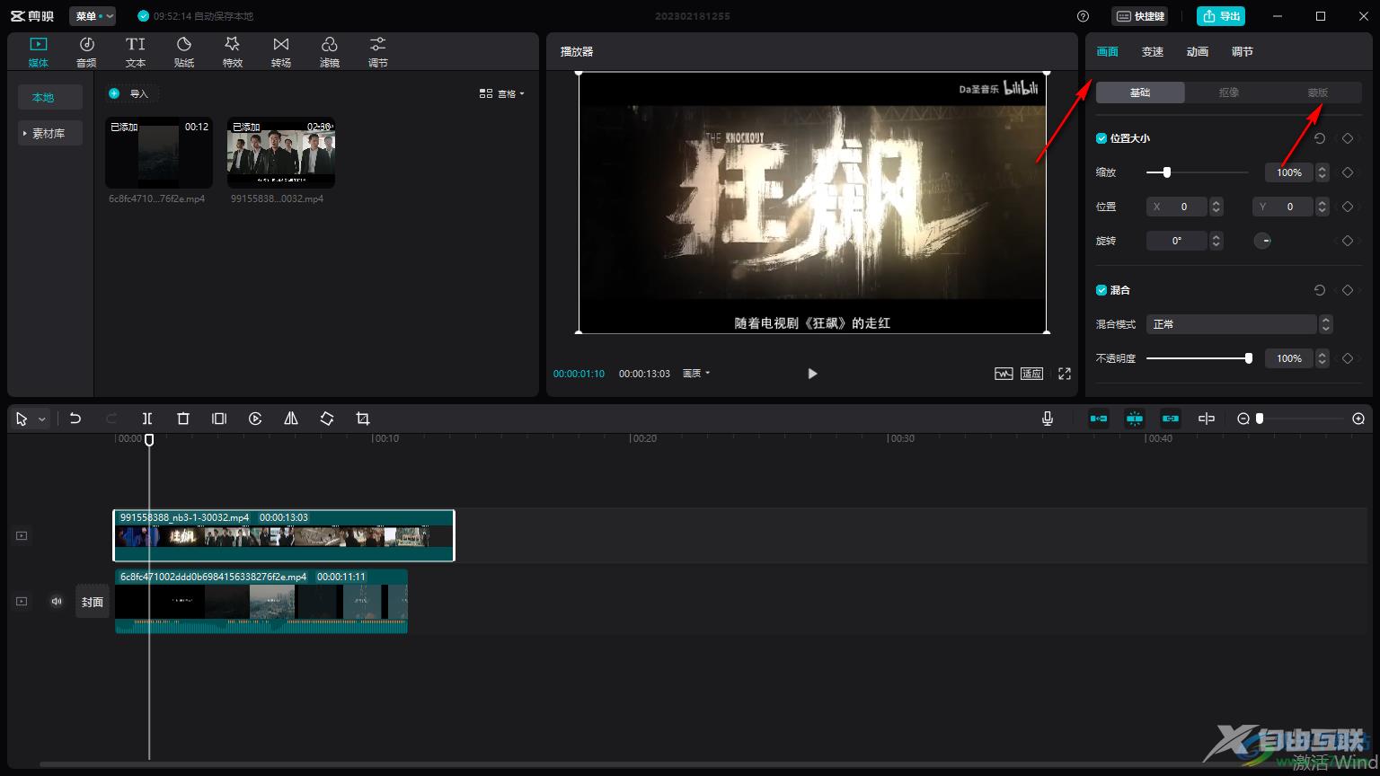This screenshot has width=1380, height=776.
Task: Click the 封面 cover button
Action: (x=93, y=602)
